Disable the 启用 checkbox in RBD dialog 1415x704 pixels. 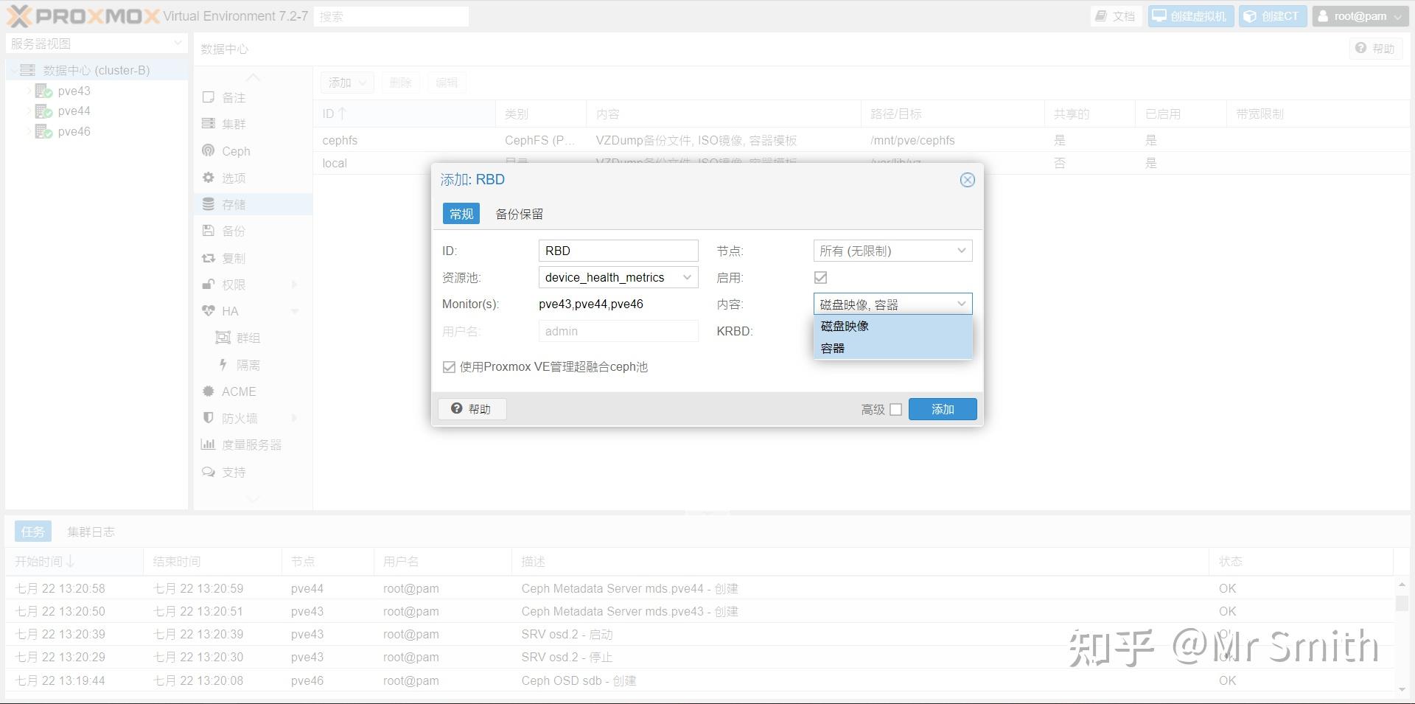(x=820, y=277)
